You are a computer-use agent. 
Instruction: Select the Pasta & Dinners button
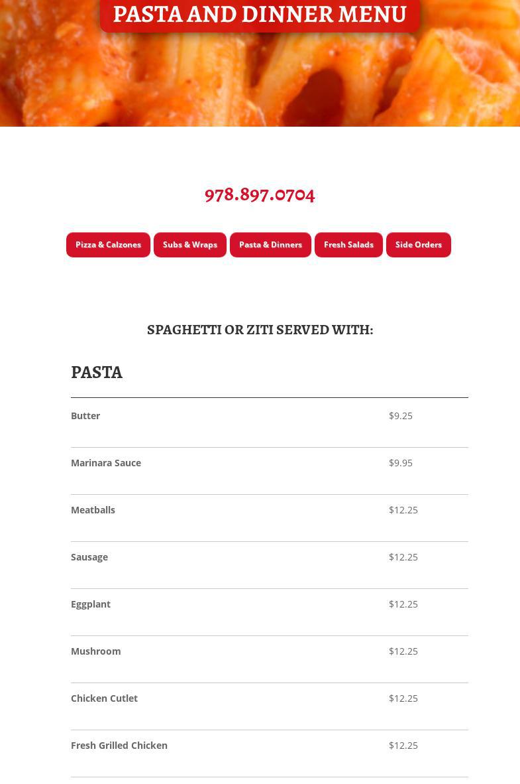point(270,245)
